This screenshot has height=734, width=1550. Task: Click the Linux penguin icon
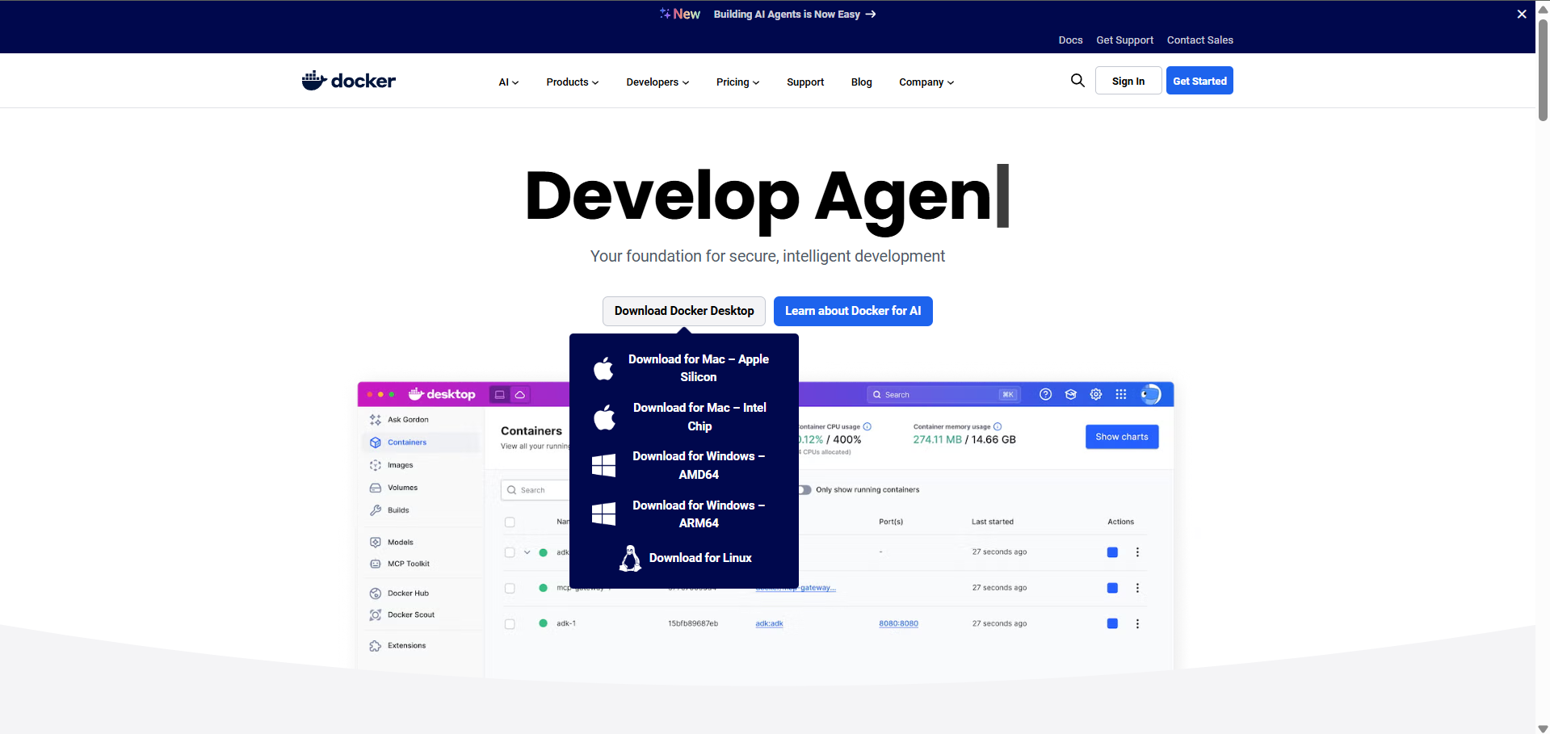point(630,558)
